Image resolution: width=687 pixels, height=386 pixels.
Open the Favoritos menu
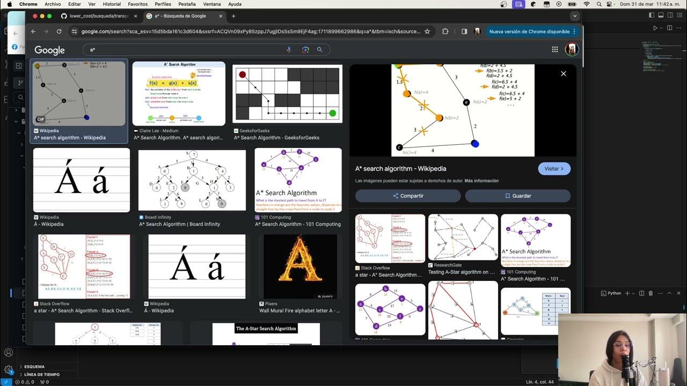pos(138,4)
